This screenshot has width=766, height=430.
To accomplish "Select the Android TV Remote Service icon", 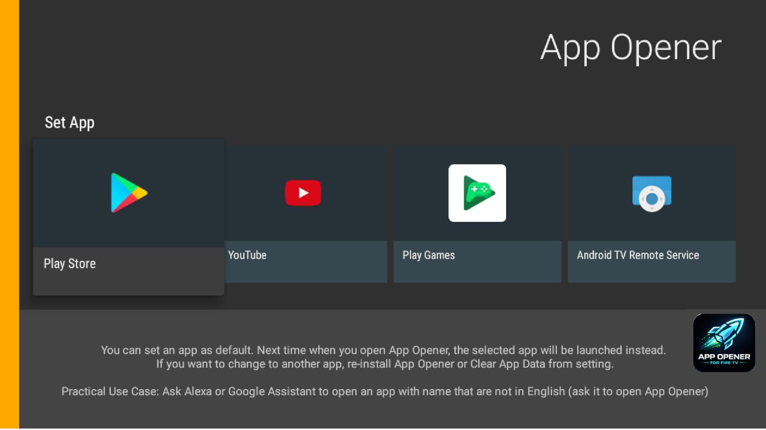I will [x=652, y=193].
